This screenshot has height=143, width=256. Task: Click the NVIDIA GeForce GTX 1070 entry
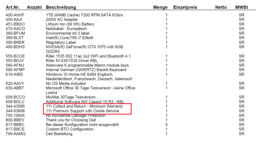(x=84, y=47)
